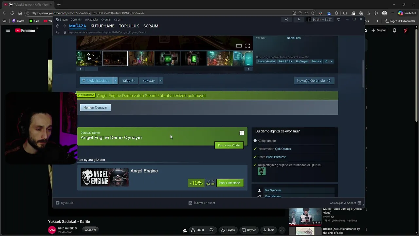The width and height of the screenshot is (419, 236).
Task: Select the Point & Click tag
Action: 285,61
